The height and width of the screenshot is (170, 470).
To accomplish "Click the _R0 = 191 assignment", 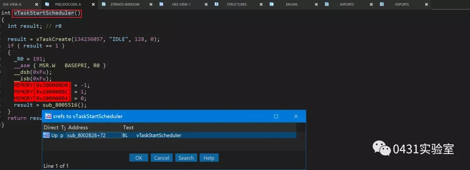I will pos(30,59).
